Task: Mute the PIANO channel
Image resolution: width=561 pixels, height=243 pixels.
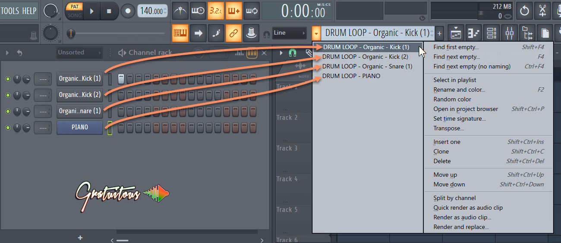Action: (7, 127)
